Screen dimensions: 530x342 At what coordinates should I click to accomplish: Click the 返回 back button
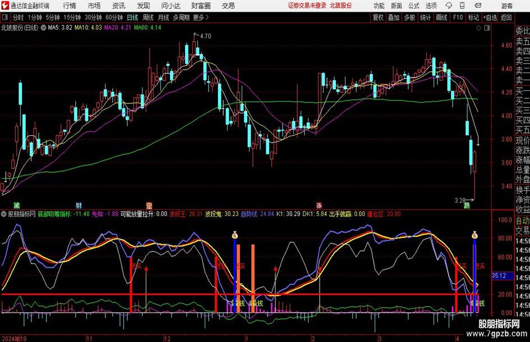[506, 17]
